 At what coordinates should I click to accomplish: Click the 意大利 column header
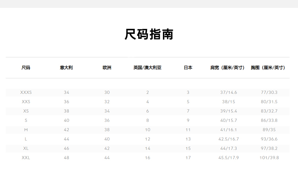[x=66, y=68]
